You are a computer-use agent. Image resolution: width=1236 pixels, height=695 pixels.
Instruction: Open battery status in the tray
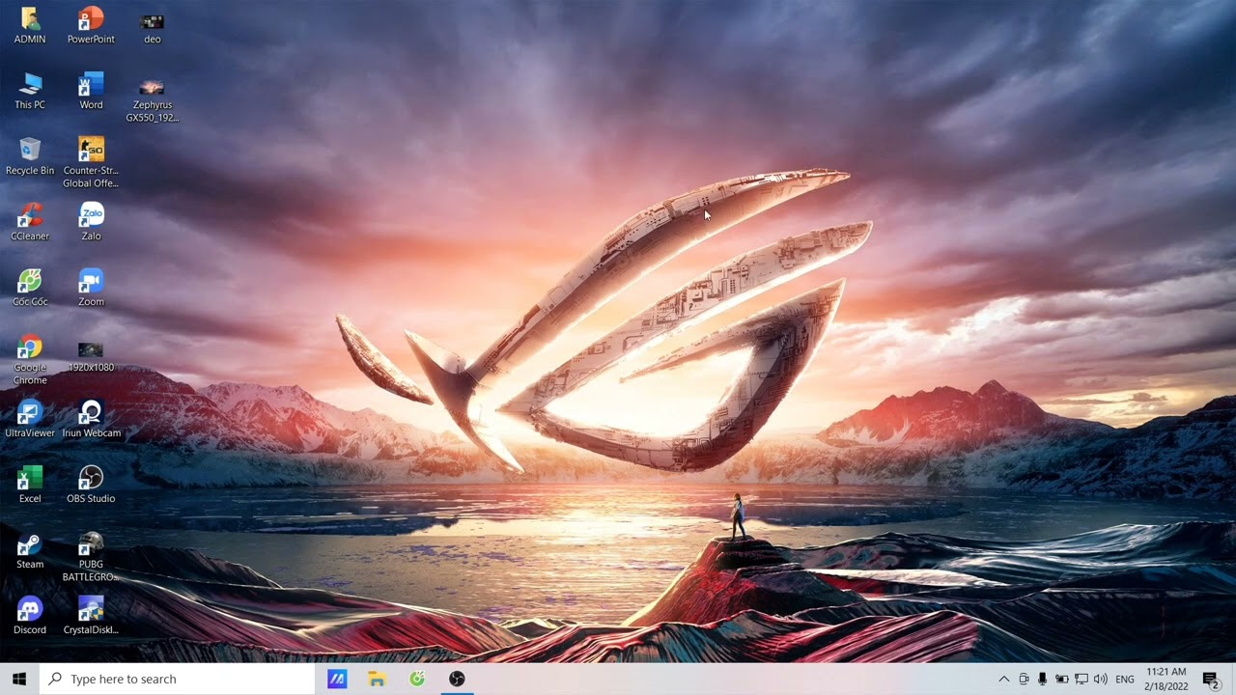(x=1062, y=680)
